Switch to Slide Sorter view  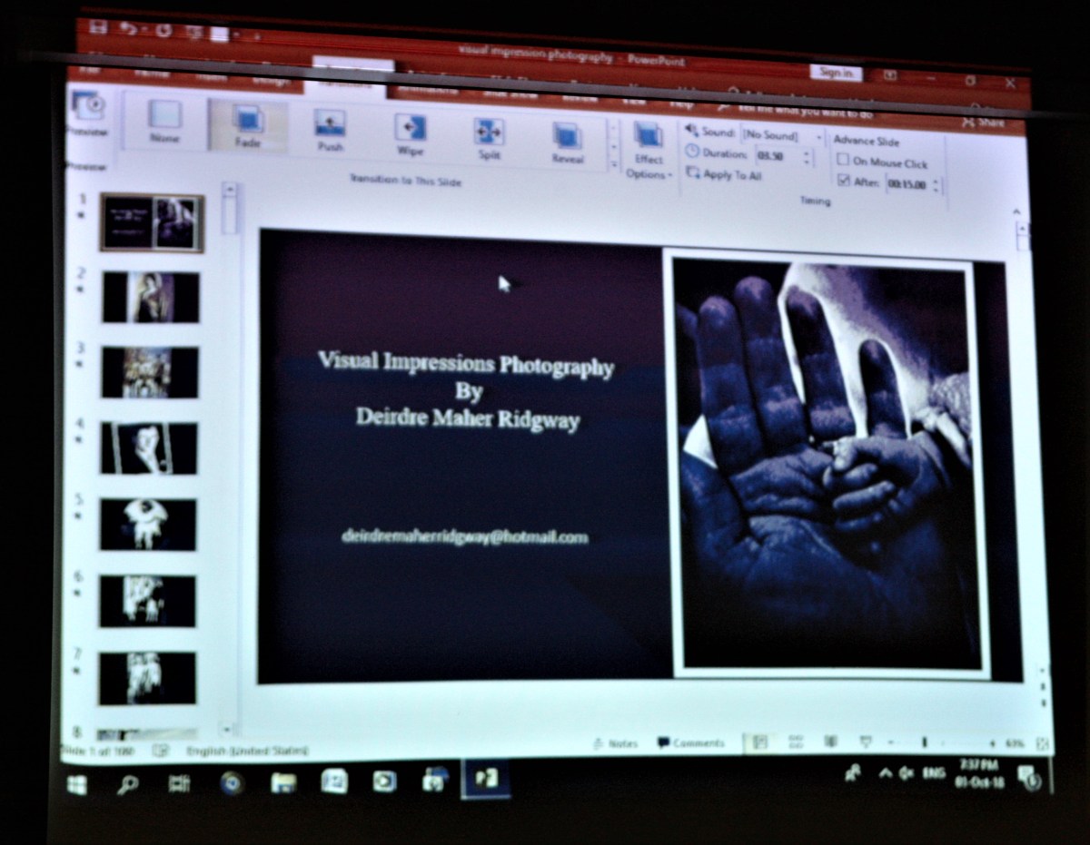(x=796, y=742)
